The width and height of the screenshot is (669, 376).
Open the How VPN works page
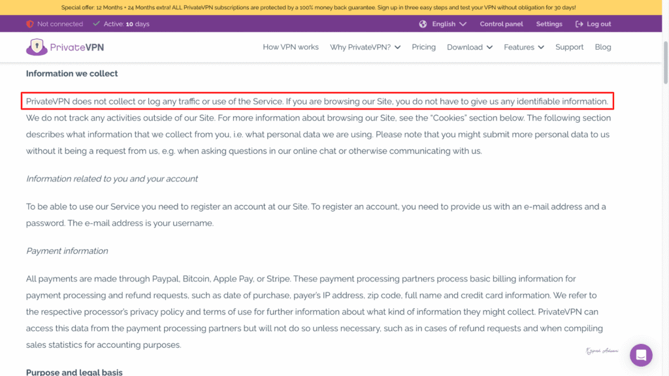[291, 47]
